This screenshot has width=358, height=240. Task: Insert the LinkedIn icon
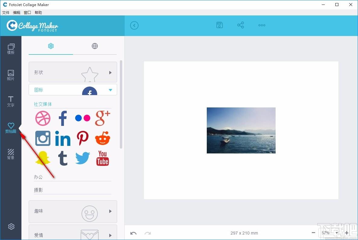pos(63,138)
